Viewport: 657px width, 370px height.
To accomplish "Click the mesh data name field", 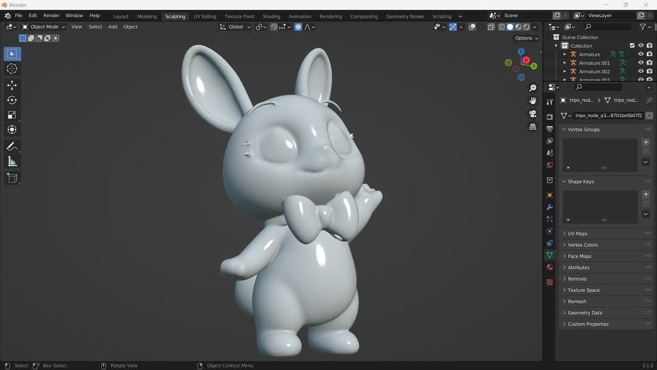I will point(608,115).
